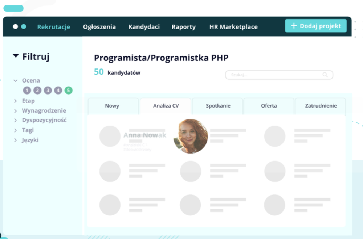Click Anna Nowak's profile photo

[190, 137]
